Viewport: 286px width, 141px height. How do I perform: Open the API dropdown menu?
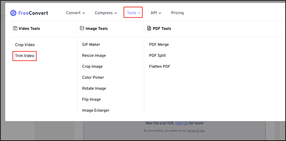[156, 13]
